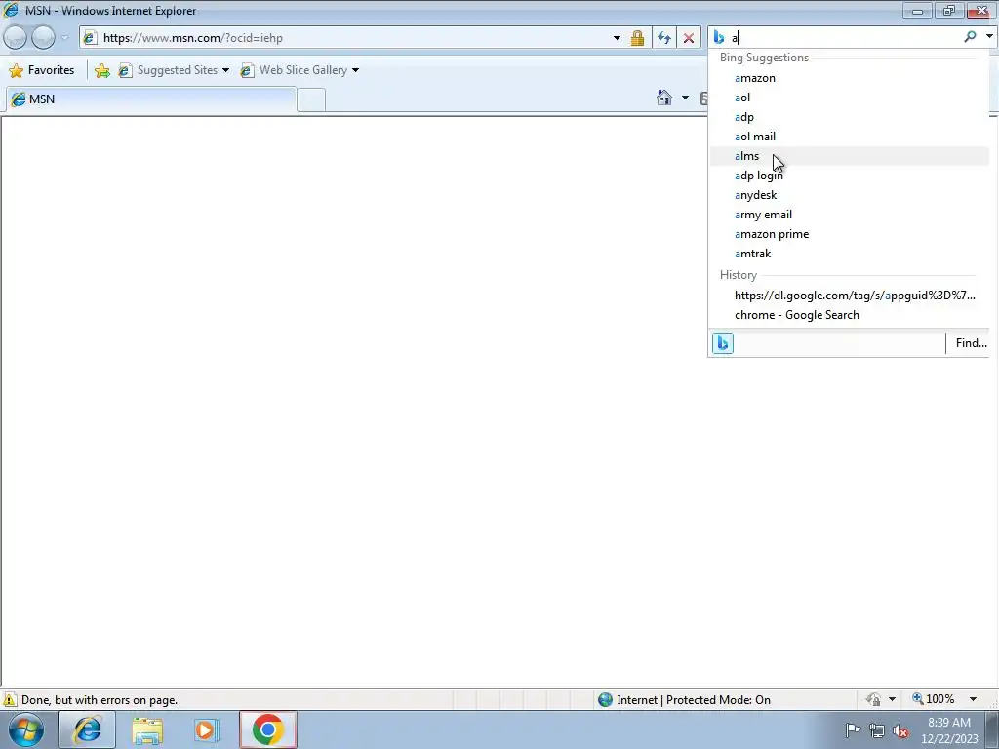Expand the Home button dropdown arrow

685,98
